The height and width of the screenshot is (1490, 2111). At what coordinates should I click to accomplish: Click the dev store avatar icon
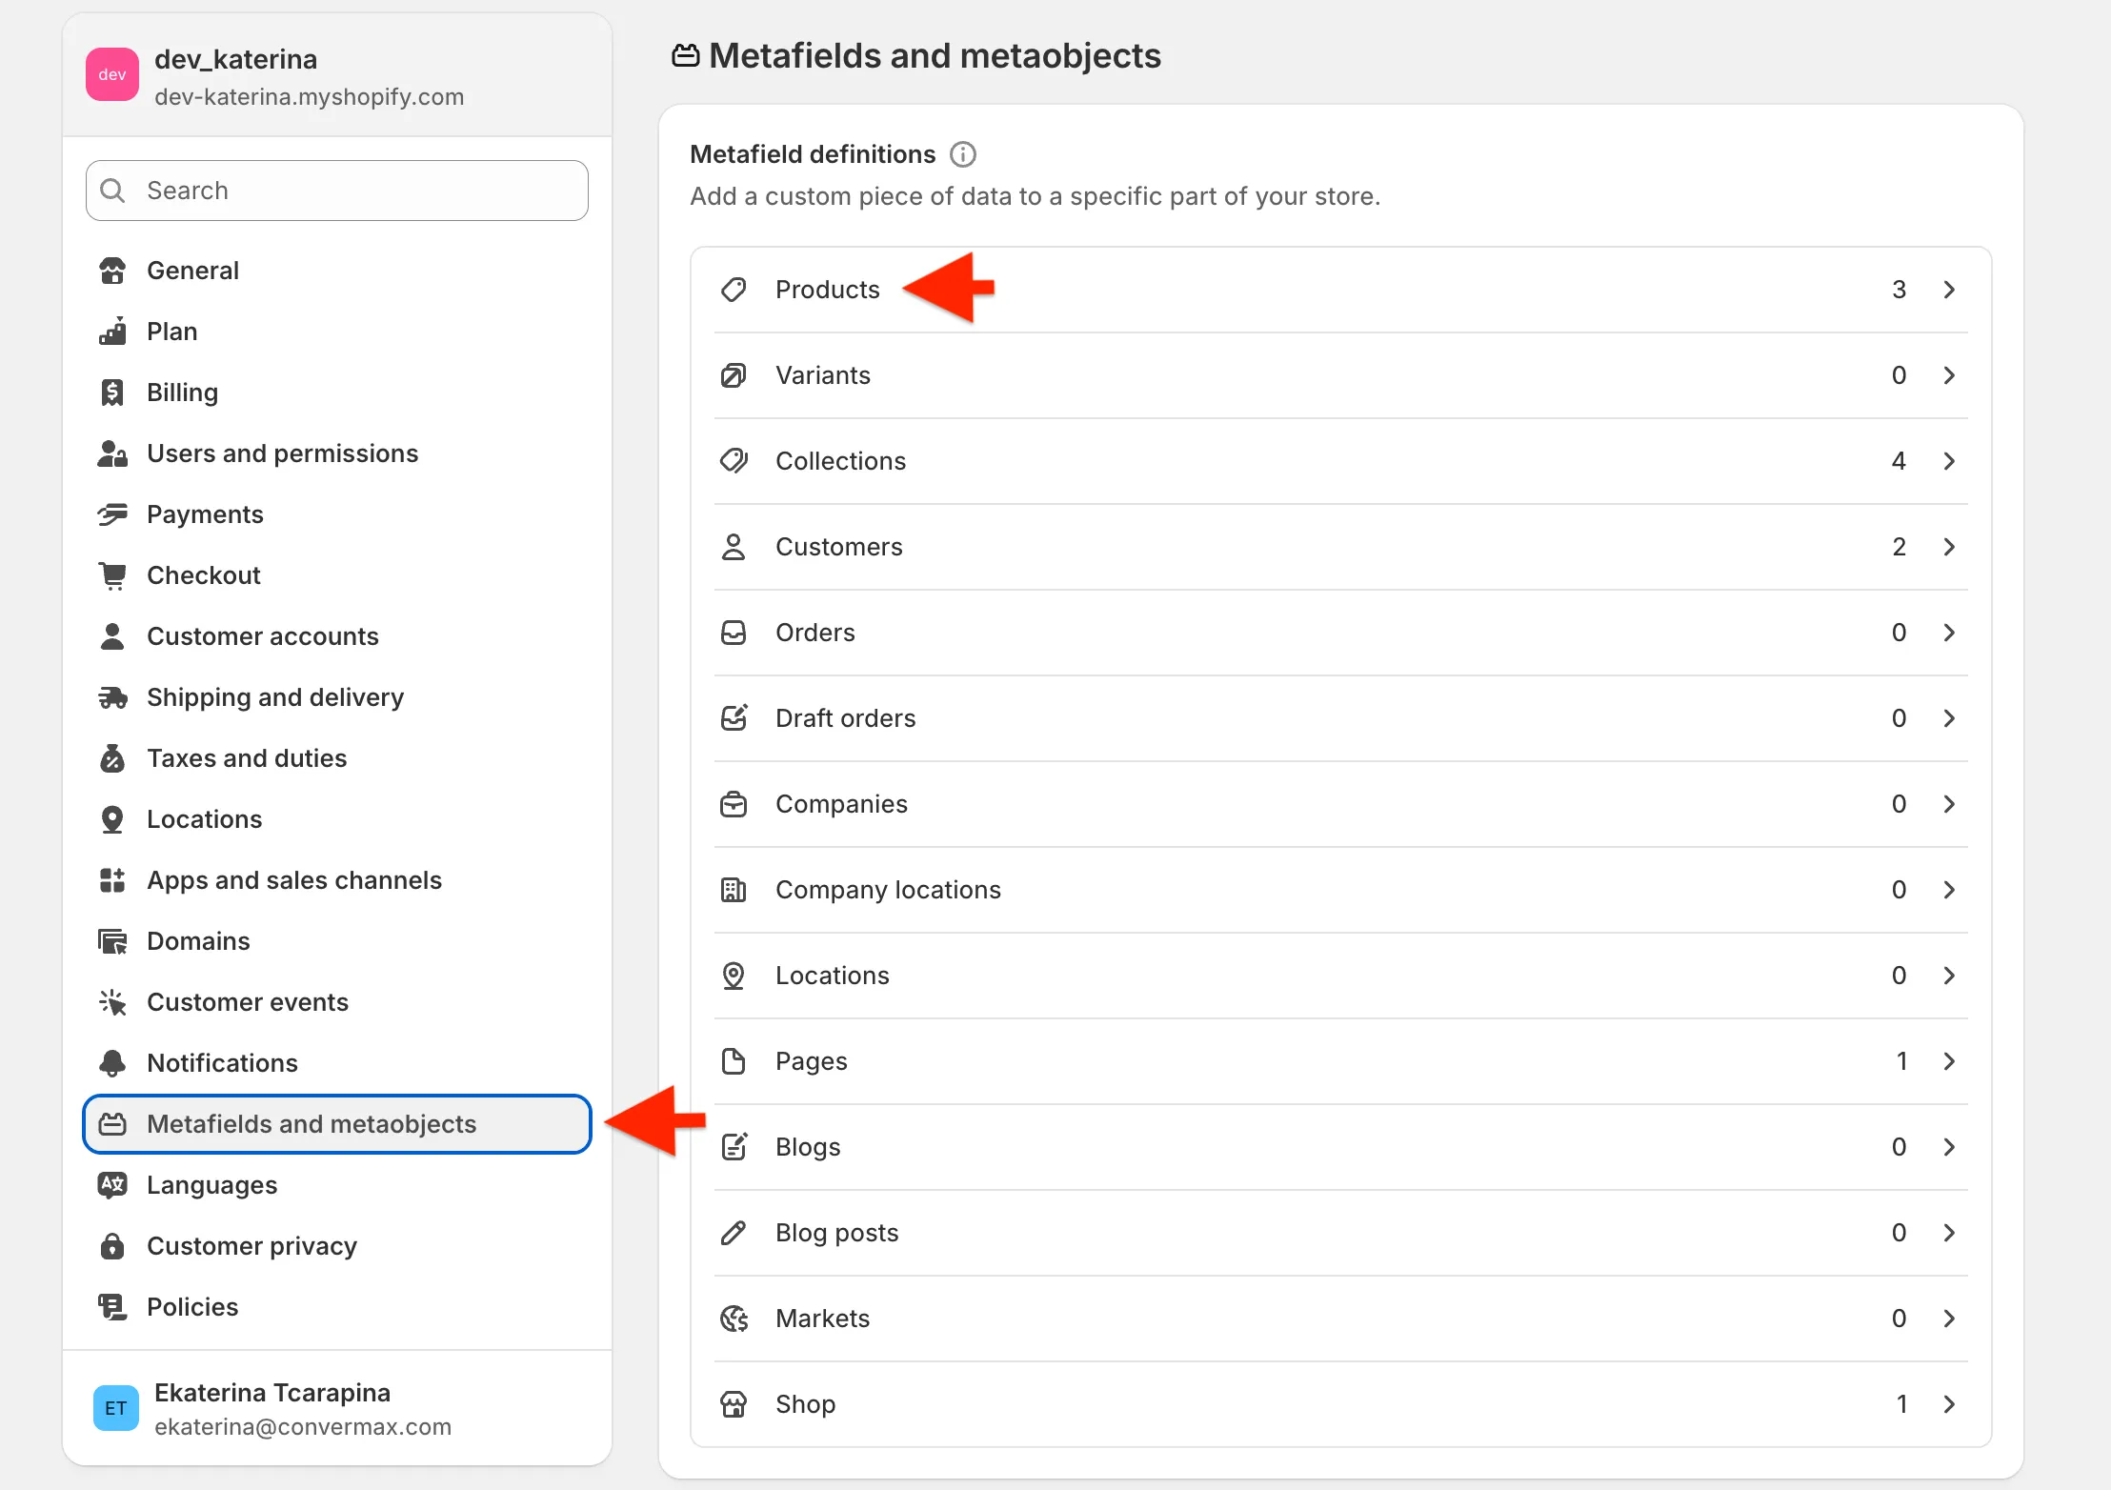(x=112, y=74)
